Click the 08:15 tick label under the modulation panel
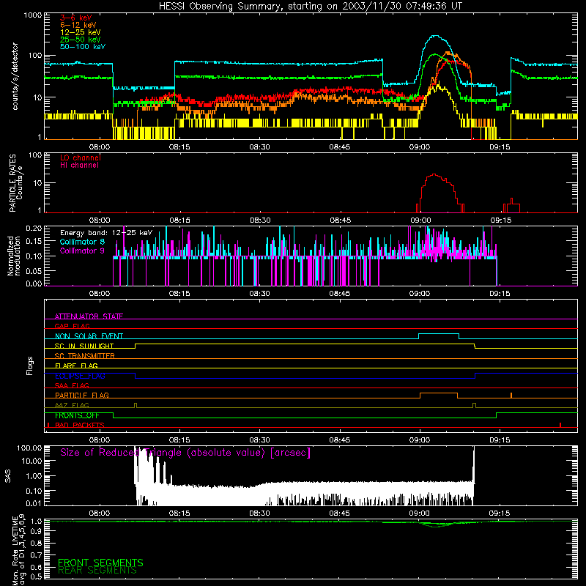The width and height of the screenshot is (586, 586). (179, 294)
